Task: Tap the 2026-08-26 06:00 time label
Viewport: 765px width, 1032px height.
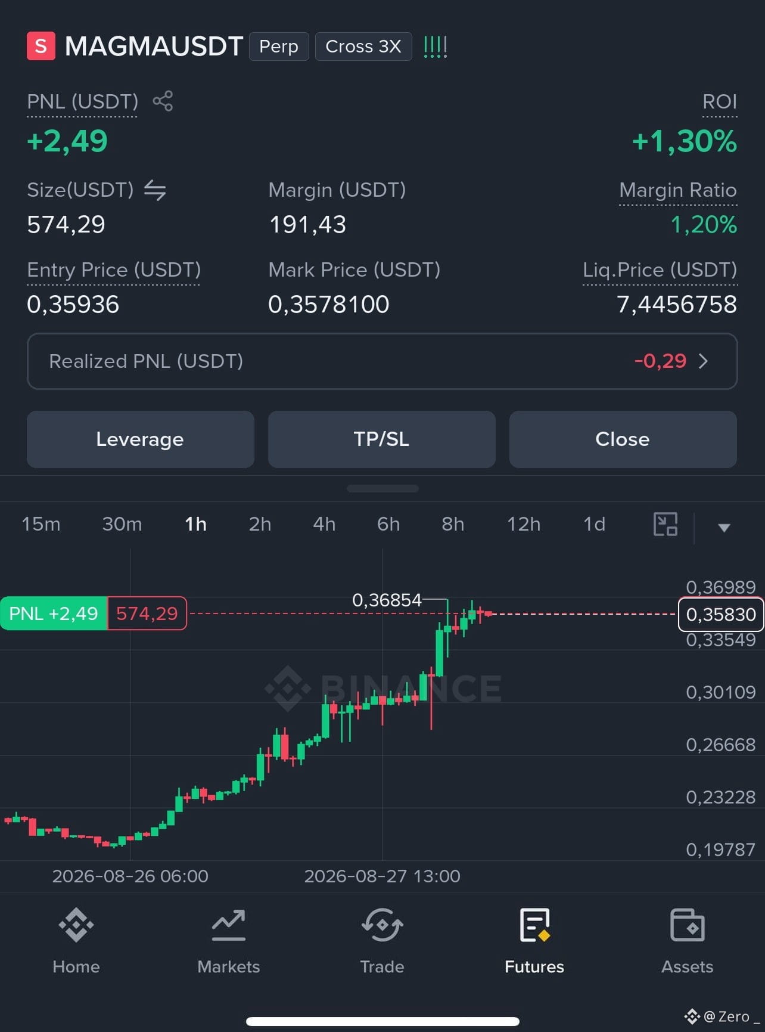Action: point(130,876)
